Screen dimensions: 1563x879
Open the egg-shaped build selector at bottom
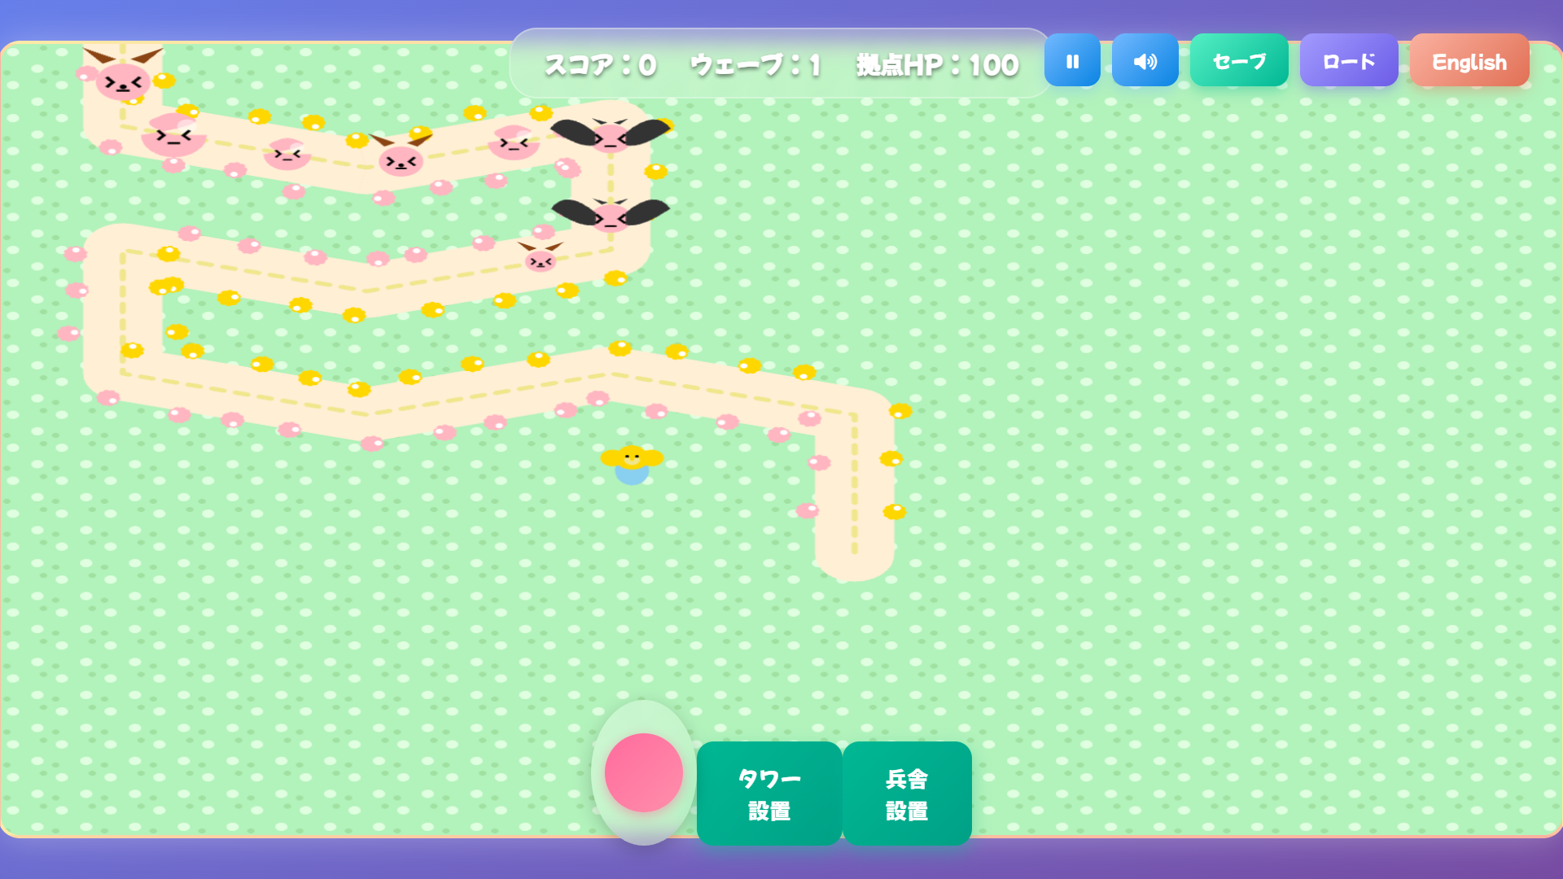pos(643,773)
